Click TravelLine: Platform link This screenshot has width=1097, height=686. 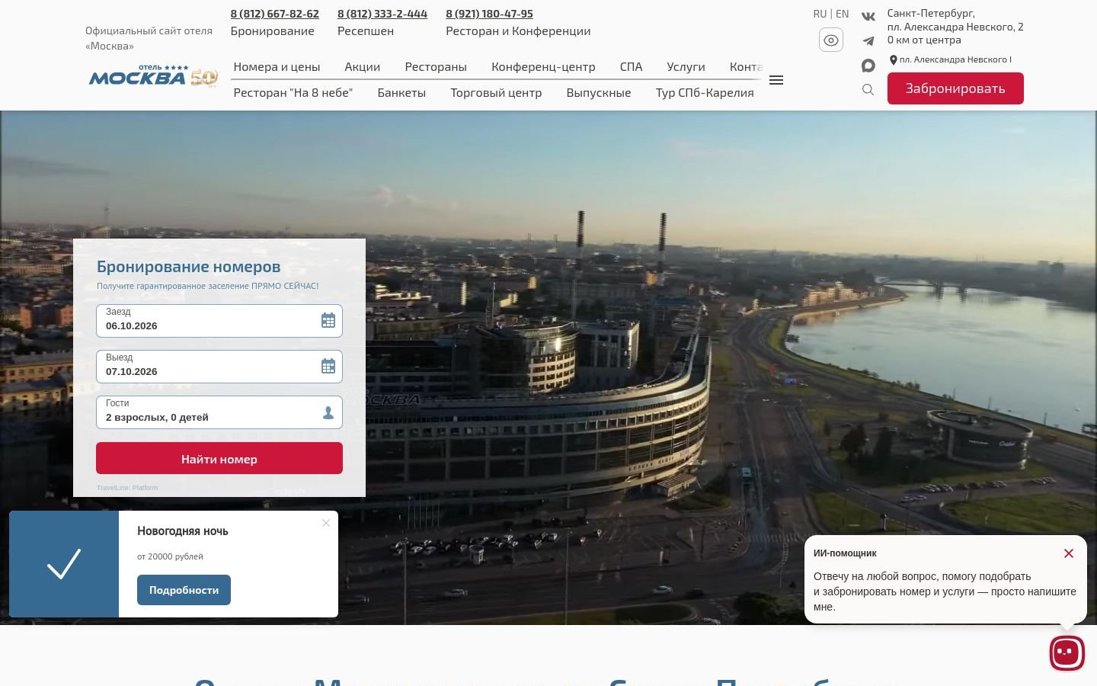coord(127,488)
